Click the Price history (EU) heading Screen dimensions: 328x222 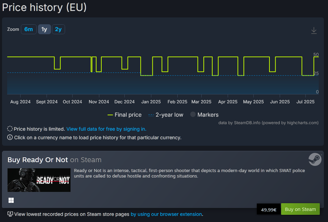tap(45, 7)
